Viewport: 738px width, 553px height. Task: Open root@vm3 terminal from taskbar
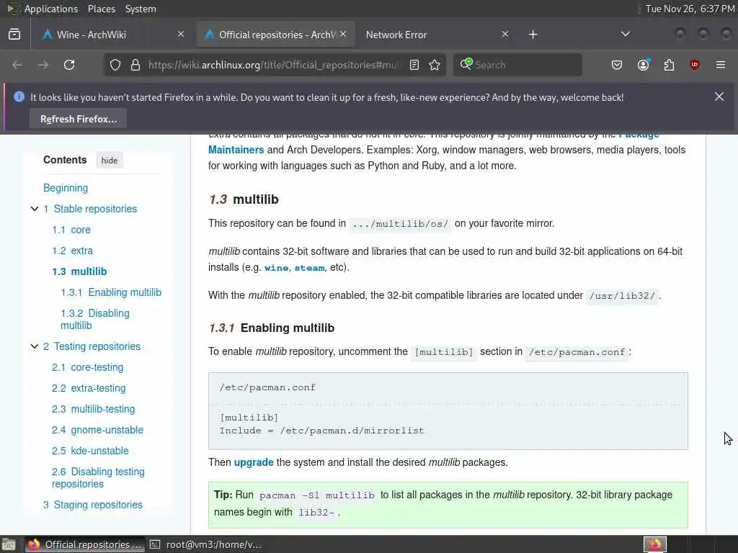pyautogui.click(x=205, y=544)
